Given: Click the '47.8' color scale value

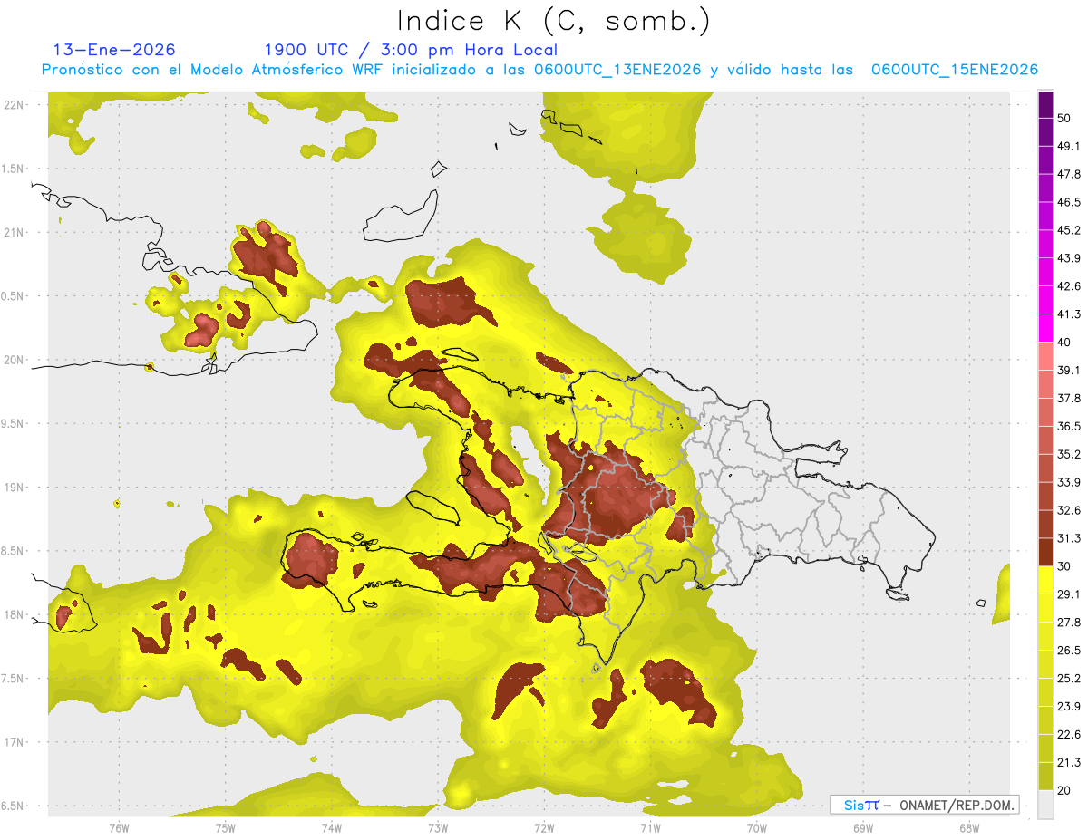Looking at the screenshot, I should pyautogui.click(x=1069, y=174).
